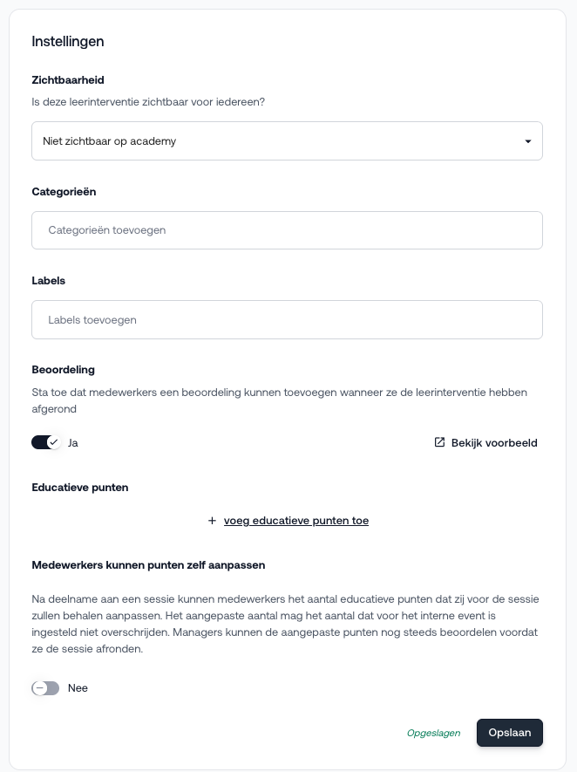Screen dimensions: 577x772
Task: Enable the punten zelf aanpassen toggle
Action: tap(45, 688)
